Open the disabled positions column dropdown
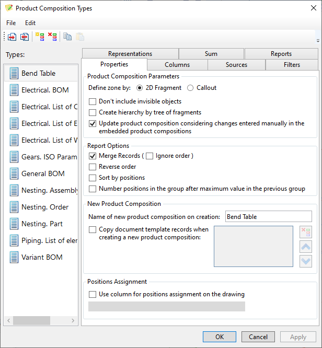This screenshot has height=348, width=322. 167,307
